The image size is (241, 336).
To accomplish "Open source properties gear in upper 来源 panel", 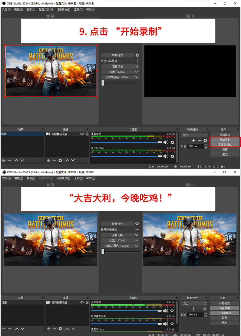I will point(60,160).
